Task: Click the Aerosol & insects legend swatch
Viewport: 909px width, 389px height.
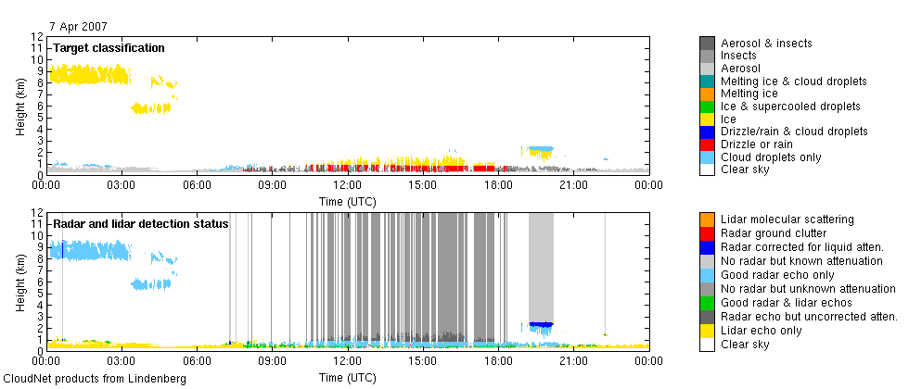Action: pyautogui.click(x=707, y=44)
